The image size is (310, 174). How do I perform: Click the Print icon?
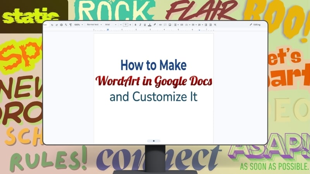(x=61, y=25)
